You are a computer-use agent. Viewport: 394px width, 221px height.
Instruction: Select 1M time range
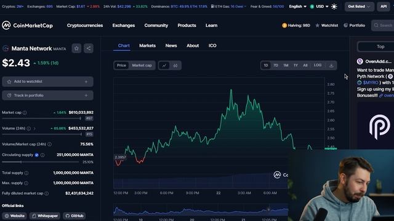point(286,66)
